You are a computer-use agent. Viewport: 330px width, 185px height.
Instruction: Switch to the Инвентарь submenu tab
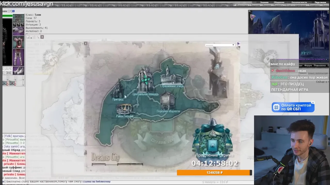(x=242, y=5)
